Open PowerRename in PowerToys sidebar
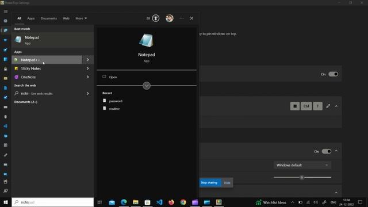368x207 pixels. click(x=6, y=126)
